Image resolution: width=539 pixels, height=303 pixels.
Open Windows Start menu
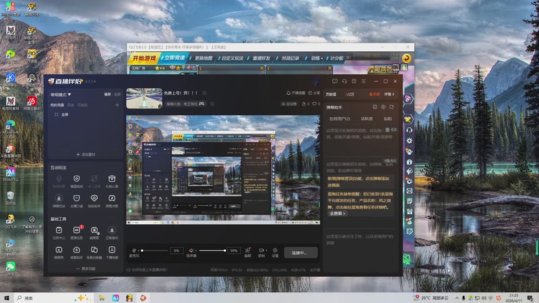point(7,298)
